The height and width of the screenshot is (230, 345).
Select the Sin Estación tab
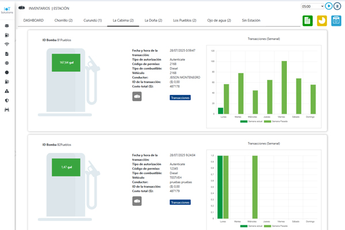[x=251, y=20]
